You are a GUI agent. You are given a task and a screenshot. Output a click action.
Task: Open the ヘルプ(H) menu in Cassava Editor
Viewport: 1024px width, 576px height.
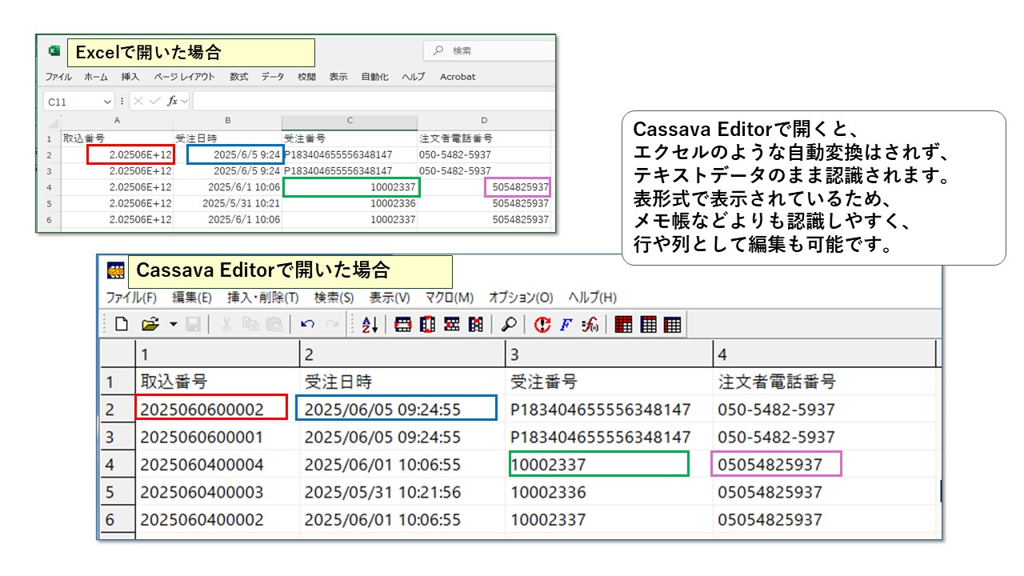pyautogui.click(x=592, y=298)
